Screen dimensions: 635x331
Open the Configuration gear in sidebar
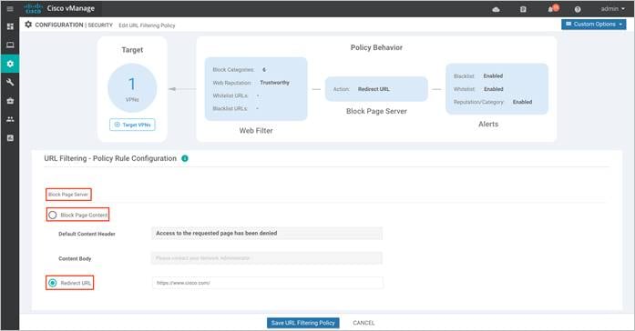[x=10, y=64]
